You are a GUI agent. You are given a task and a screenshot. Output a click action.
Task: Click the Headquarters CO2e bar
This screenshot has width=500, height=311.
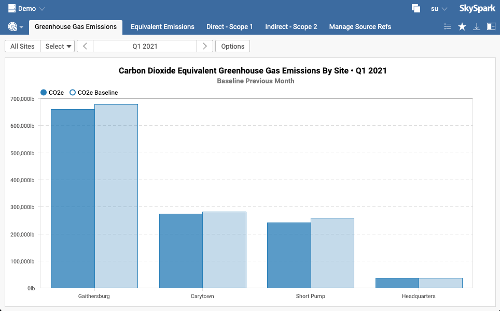397,283
